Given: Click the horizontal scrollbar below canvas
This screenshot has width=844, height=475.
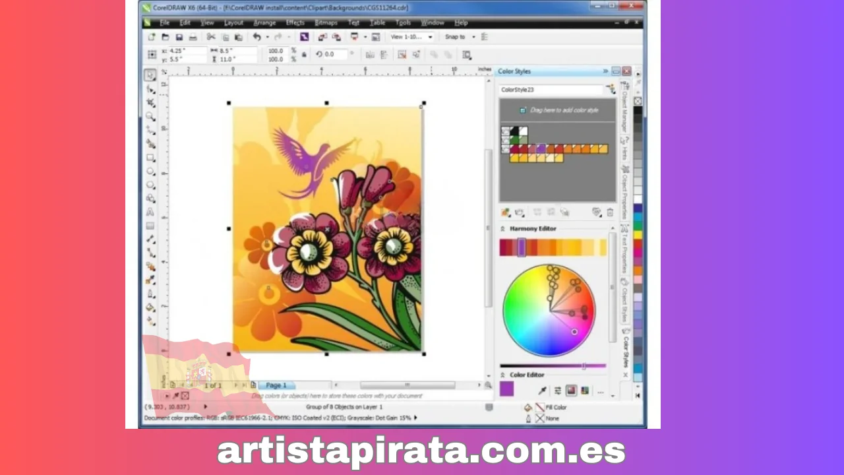Looking at the screenshot, I should tap(407, 385).
